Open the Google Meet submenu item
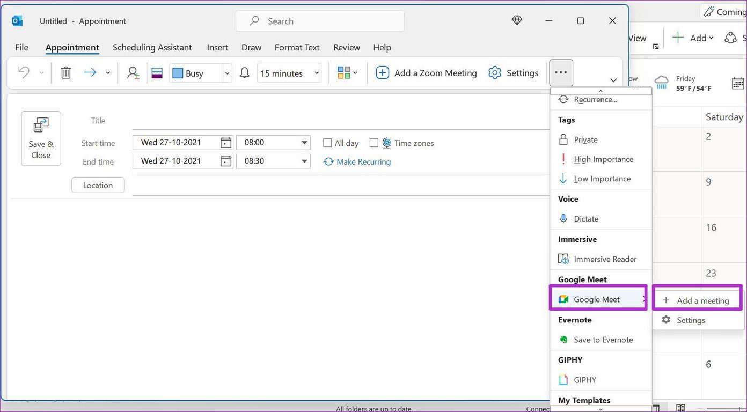Screen dimensions: 747x412 (x=599, y=299)
